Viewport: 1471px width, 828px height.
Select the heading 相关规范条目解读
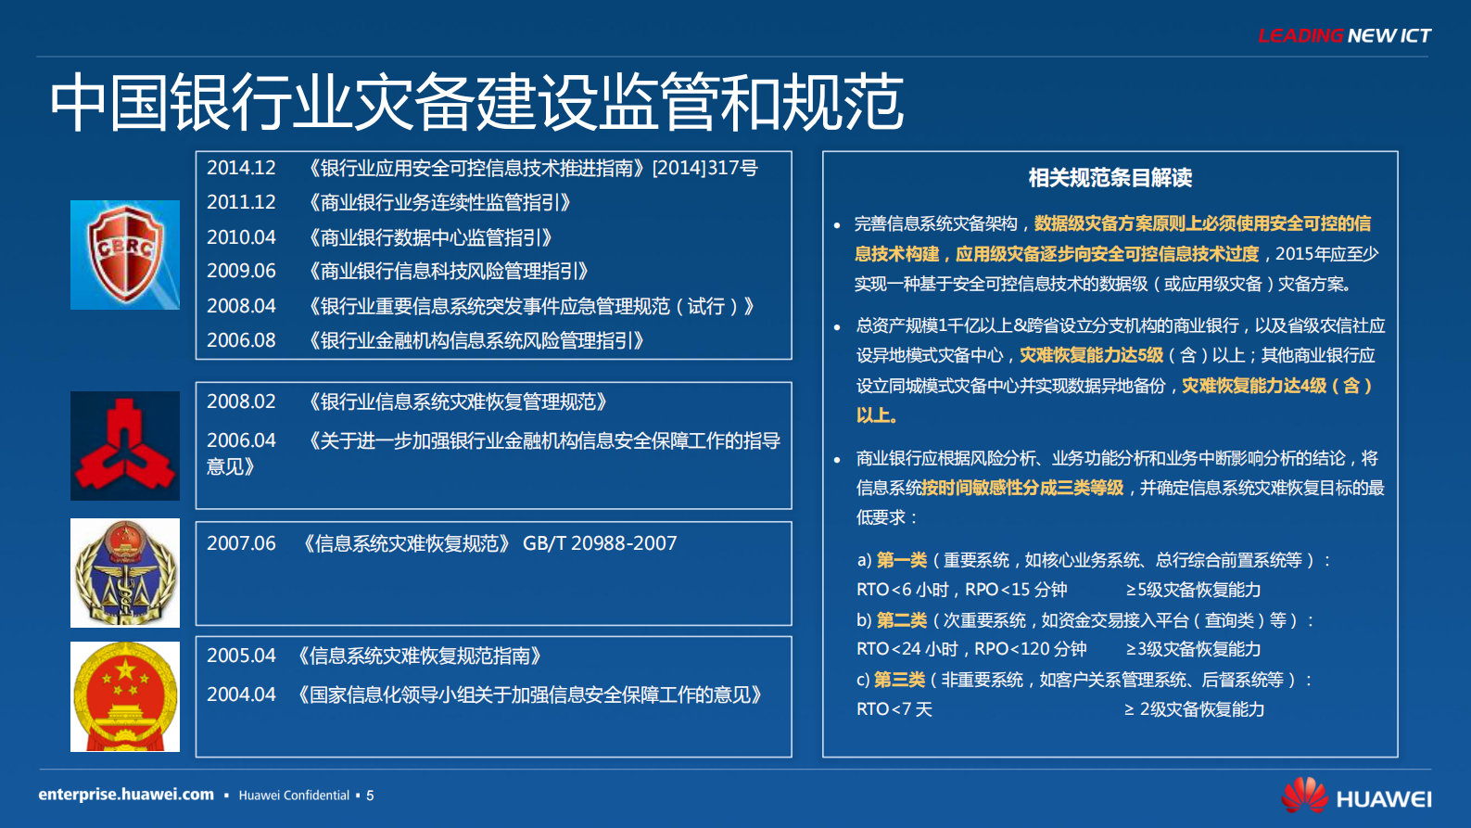pos(1110,178)
